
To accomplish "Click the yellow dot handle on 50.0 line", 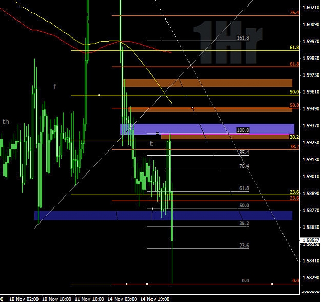I will point(99,95).
